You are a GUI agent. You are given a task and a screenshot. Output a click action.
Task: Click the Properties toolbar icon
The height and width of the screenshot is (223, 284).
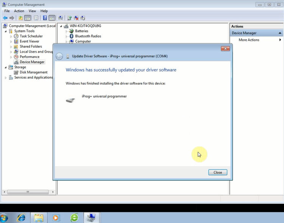click(36, 18)
